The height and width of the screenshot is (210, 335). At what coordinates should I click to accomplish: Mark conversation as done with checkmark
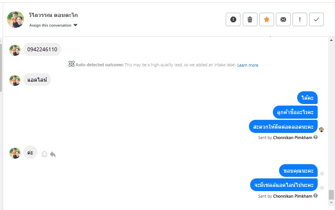coord(316,20)
